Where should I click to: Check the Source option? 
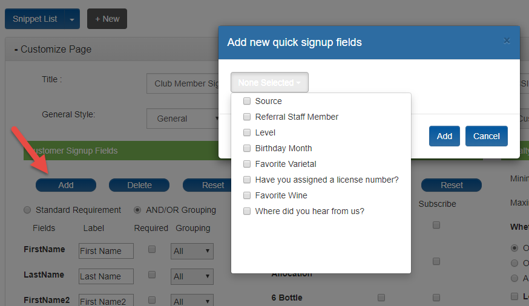[247, 101]
